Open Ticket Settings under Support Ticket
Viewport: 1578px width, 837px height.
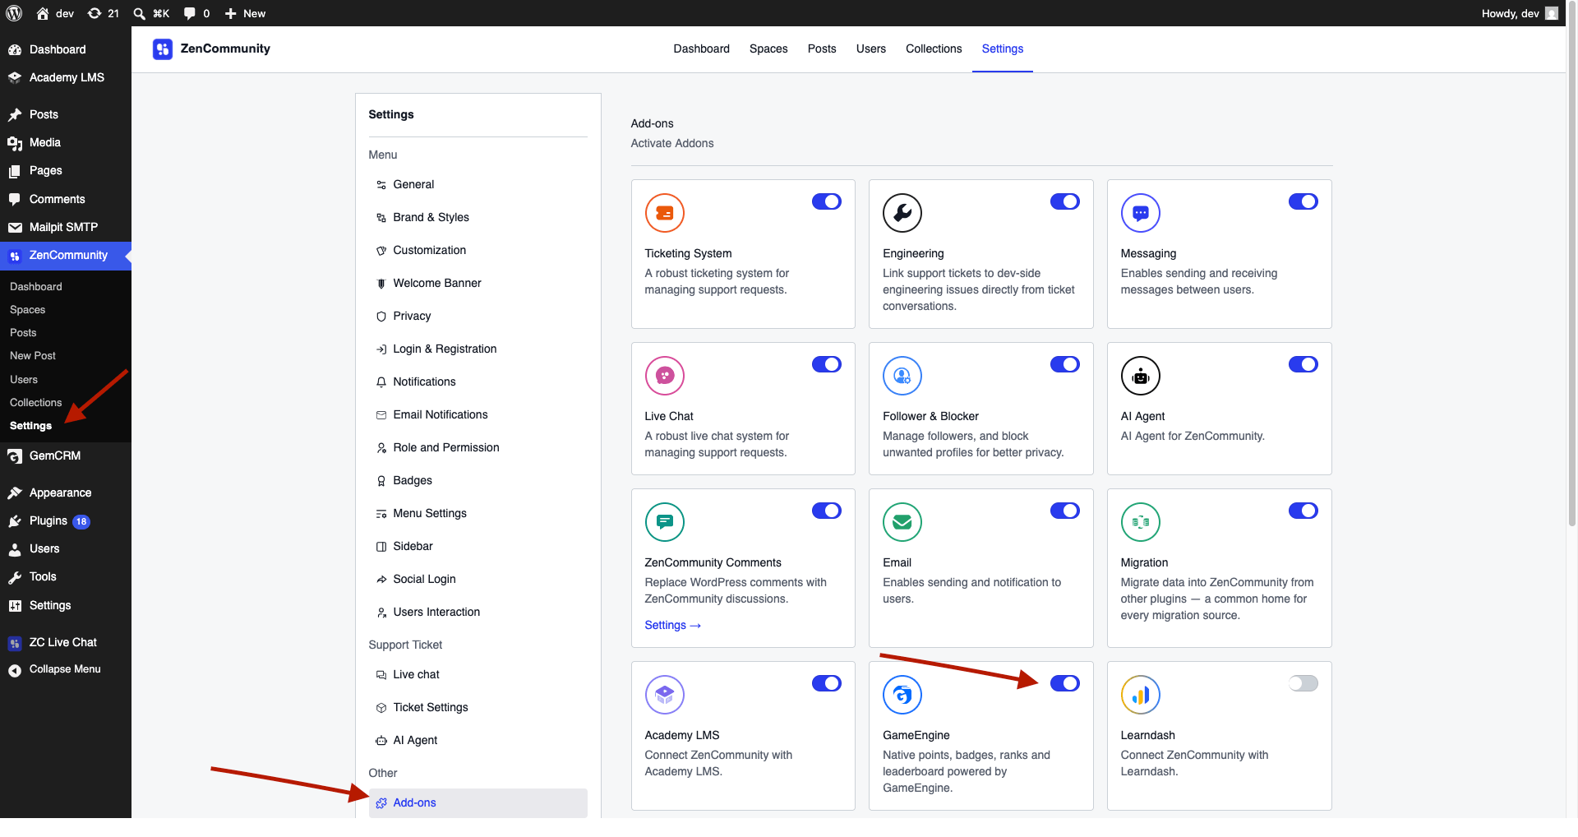click(478, 707)
